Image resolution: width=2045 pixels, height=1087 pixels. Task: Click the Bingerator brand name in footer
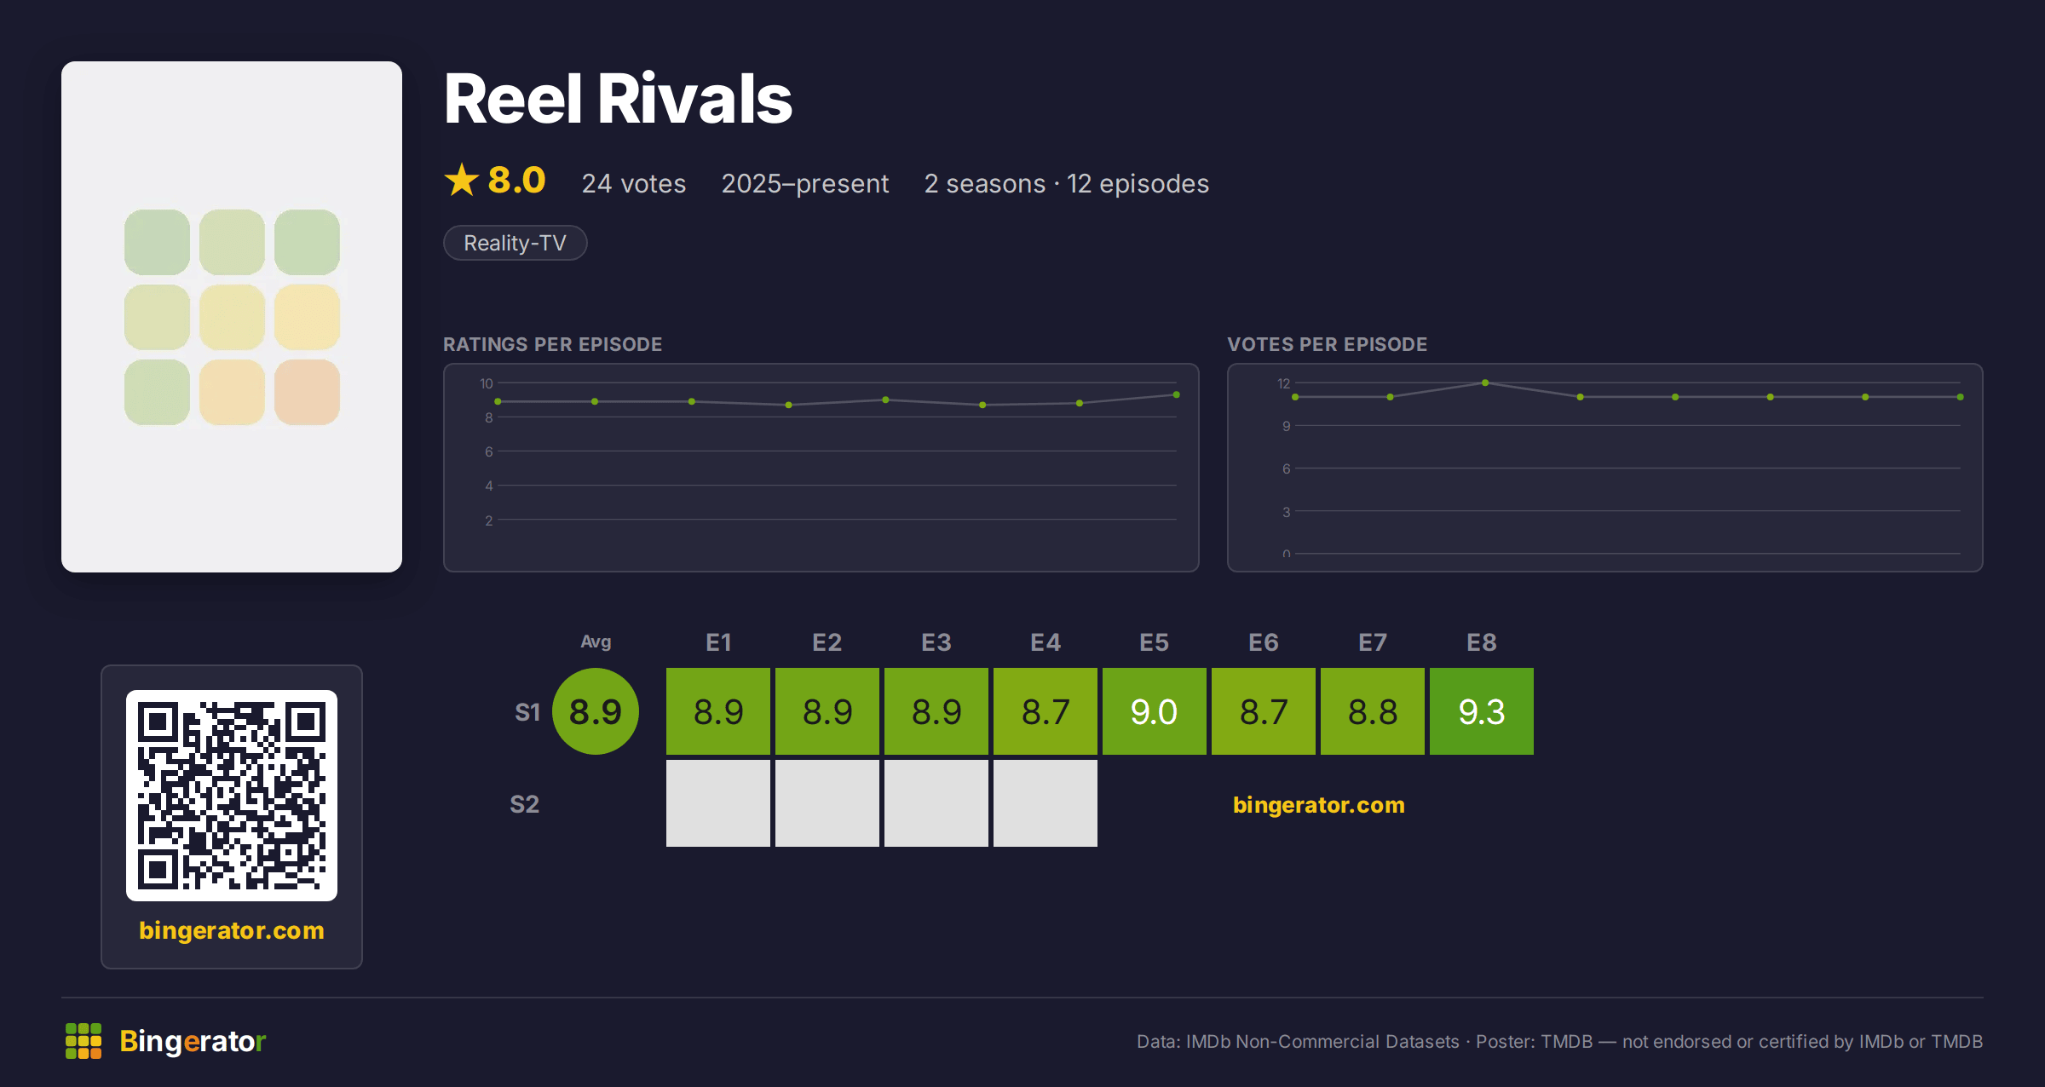click(x=193, y=1041)
